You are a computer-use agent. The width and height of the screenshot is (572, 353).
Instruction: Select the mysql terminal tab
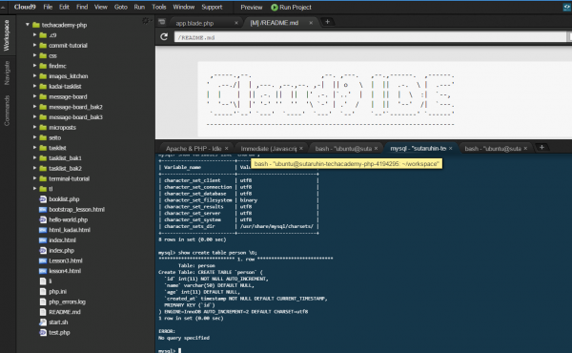(419, 149)
